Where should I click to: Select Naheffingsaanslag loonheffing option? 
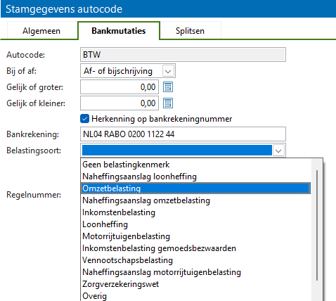195,177
